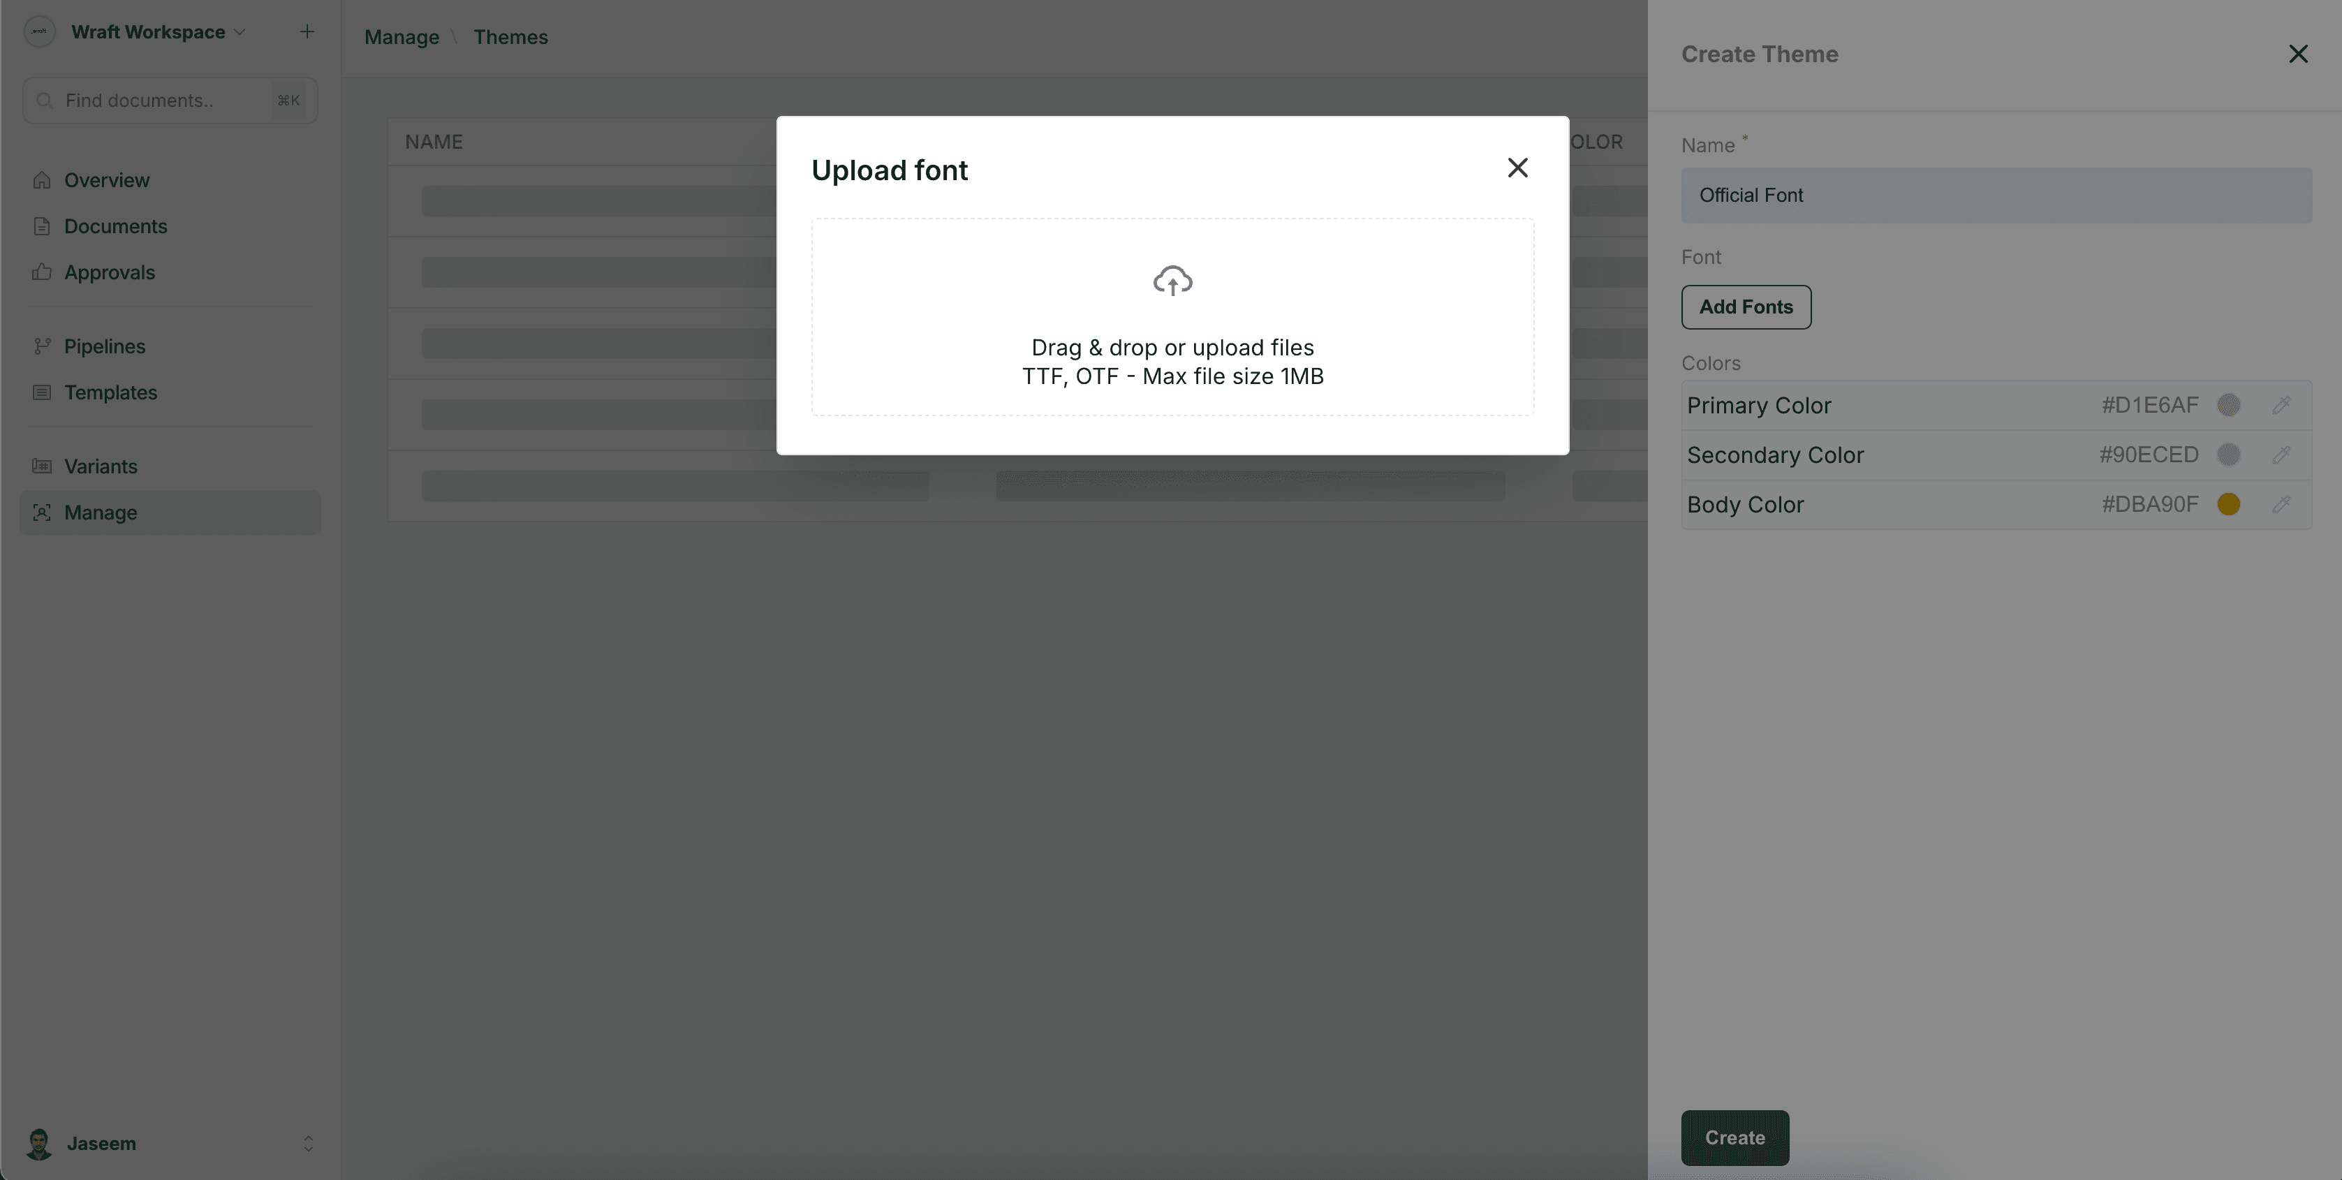Click the Overview home icon

42,180
